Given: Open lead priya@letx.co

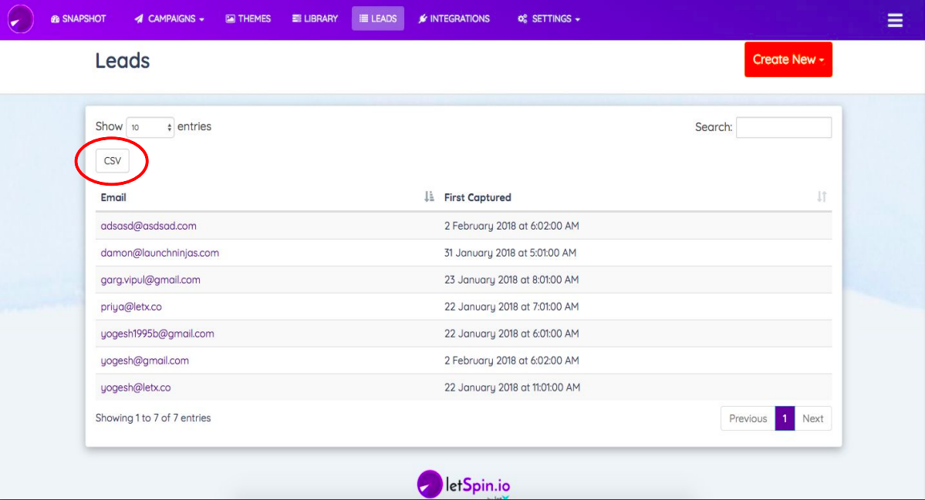Looking at the screenshot, I should [x=131, y=307].
